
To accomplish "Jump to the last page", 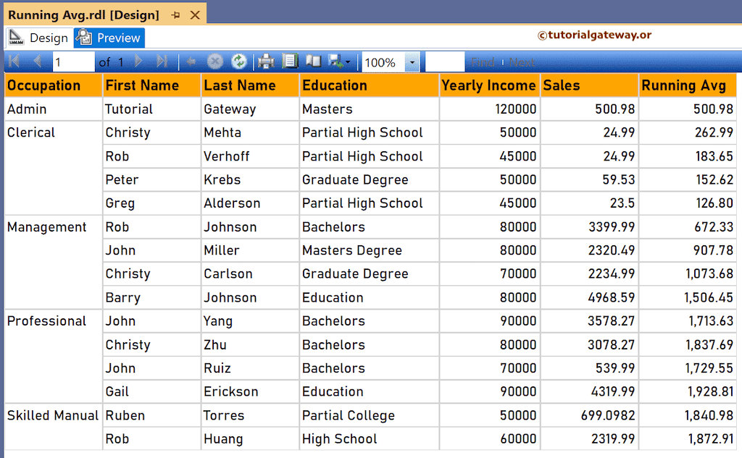I will 162,61.
